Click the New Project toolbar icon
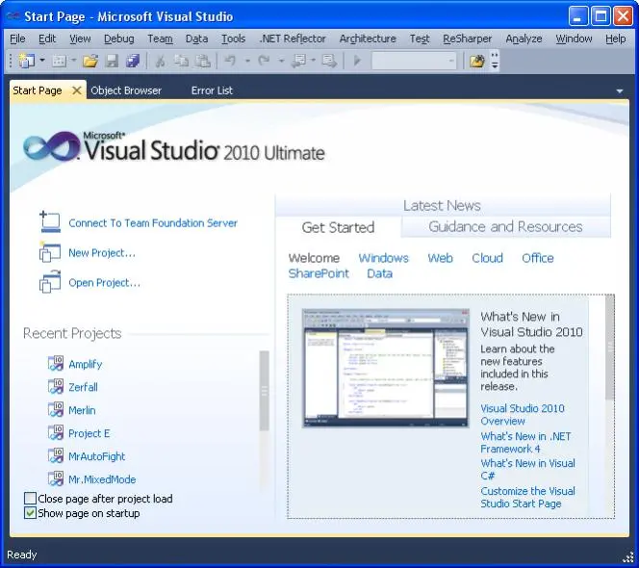 pyautogui.click(x=27, y=62)
